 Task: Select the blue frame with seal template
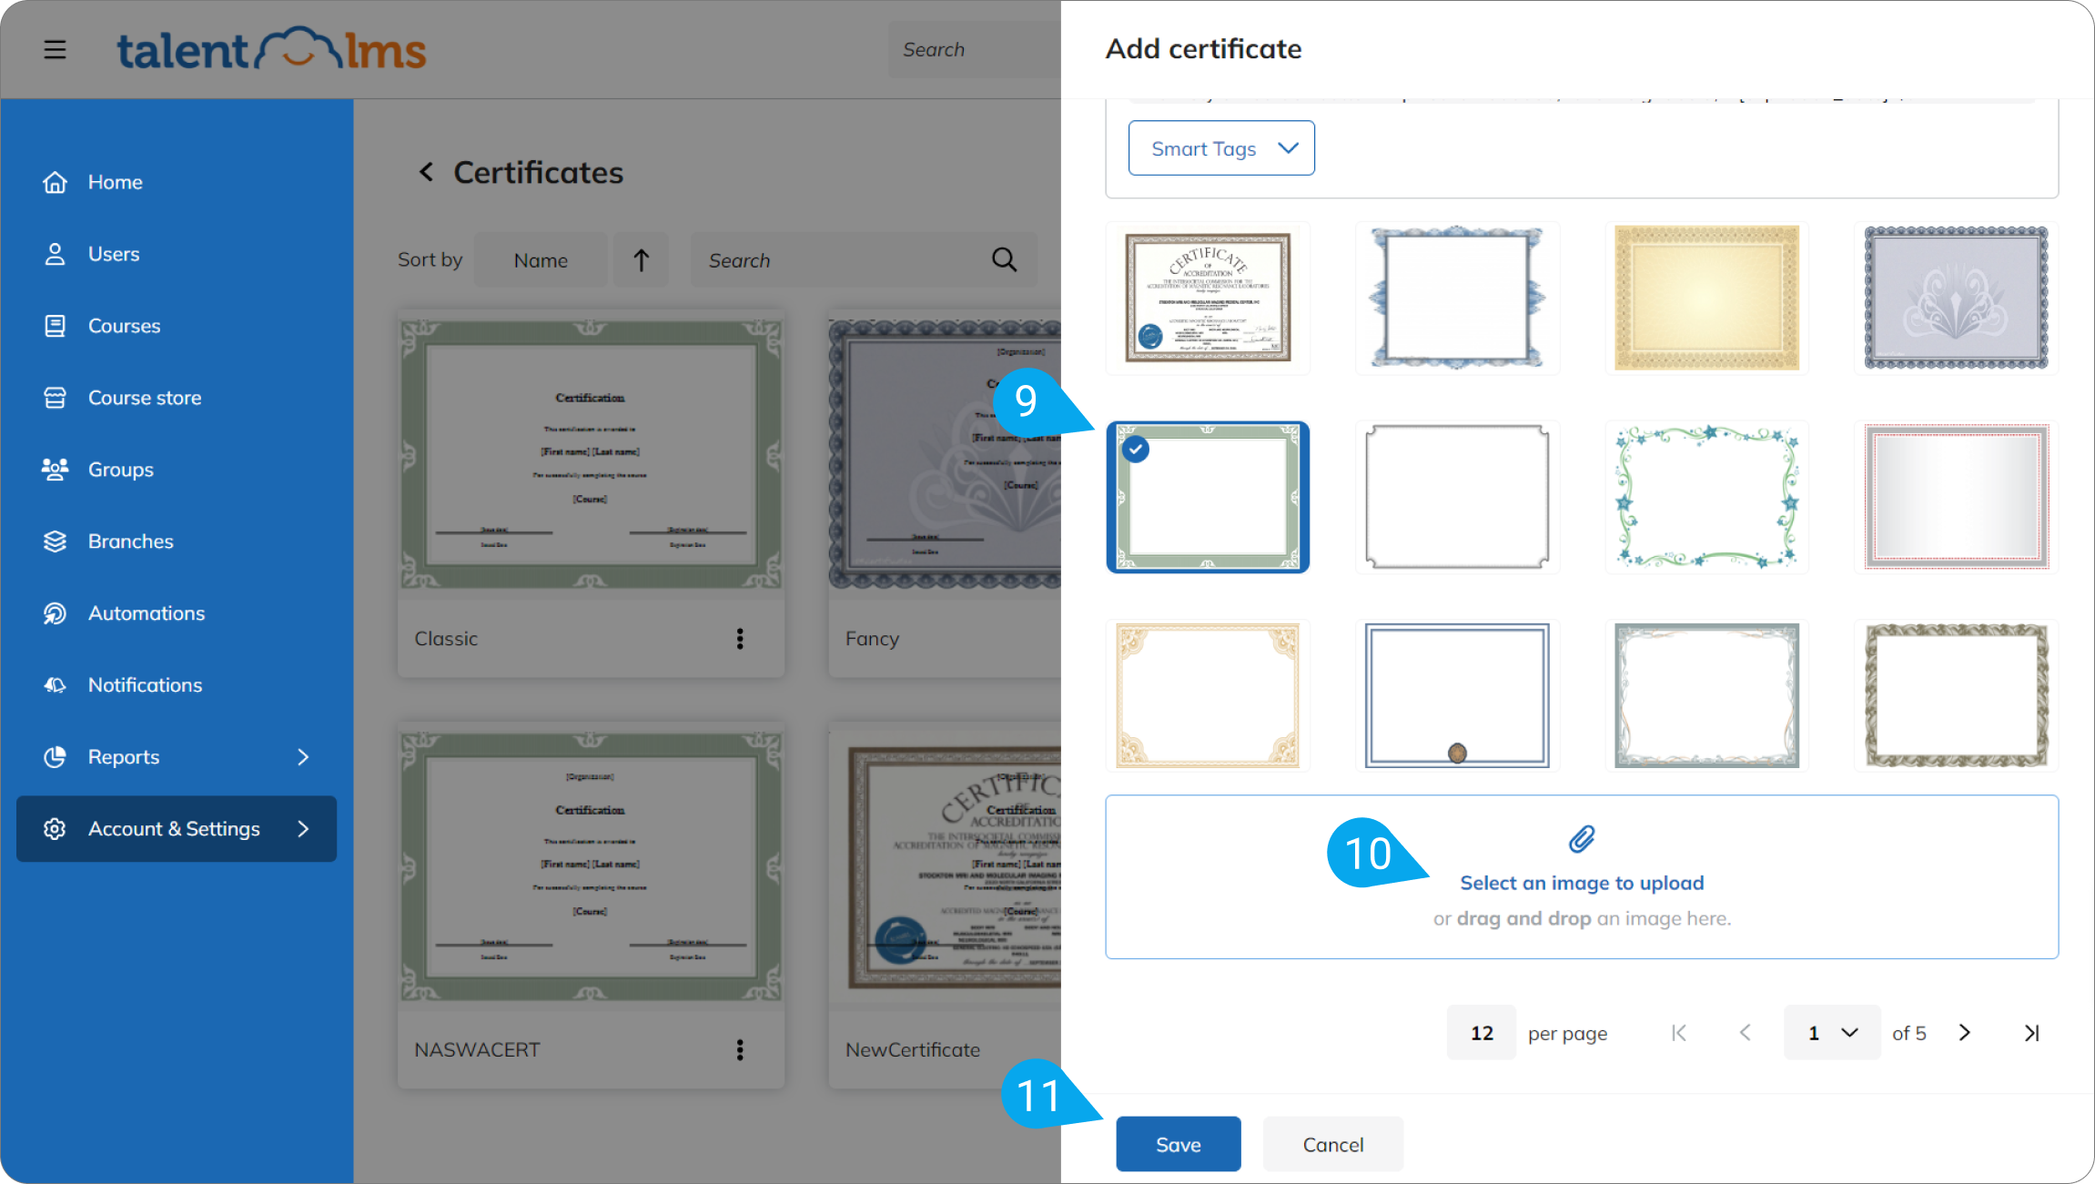[1457, 695]
